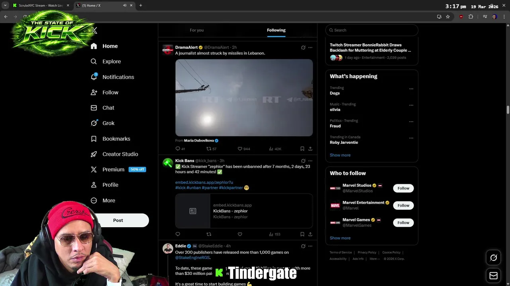Viewport: 510px width, 286px height.
Task: Click the #unban hashtag
Action: point(194,187)
